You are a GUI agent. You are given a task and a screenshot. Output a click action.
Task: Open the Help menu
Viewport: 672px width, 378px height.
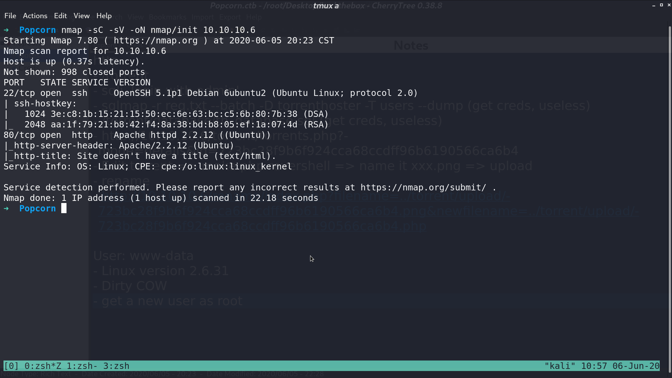(104, 16)
